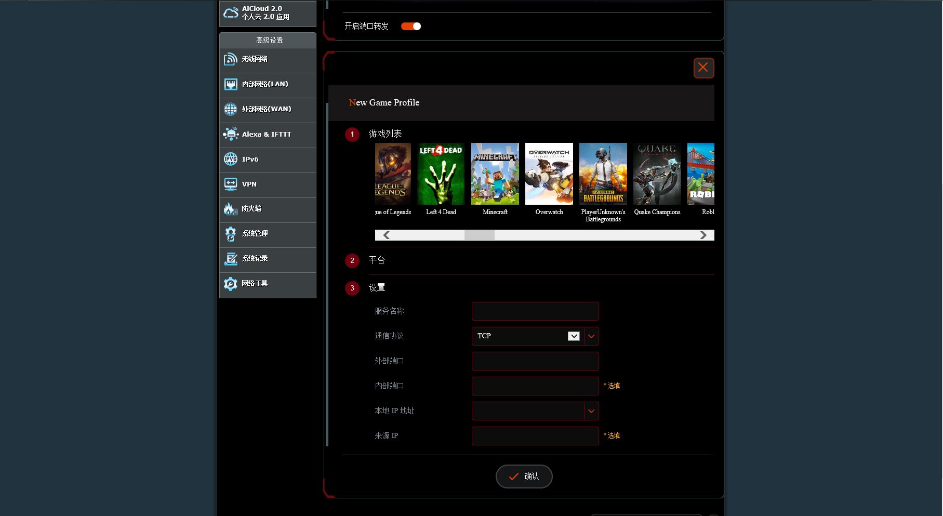Click the red chevron beside the TCP selector
Image resolution: width=943 pixels, height=516 pixels.
[x=591, y=336]
